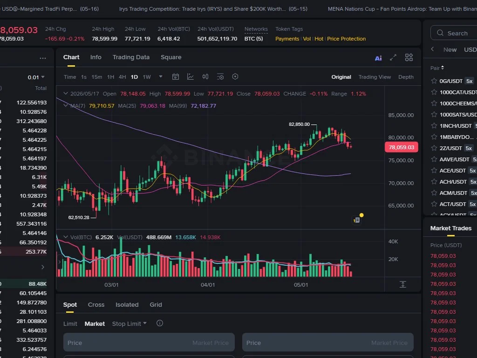
Task: Click the sell-side Price input field
Action: 327,343
